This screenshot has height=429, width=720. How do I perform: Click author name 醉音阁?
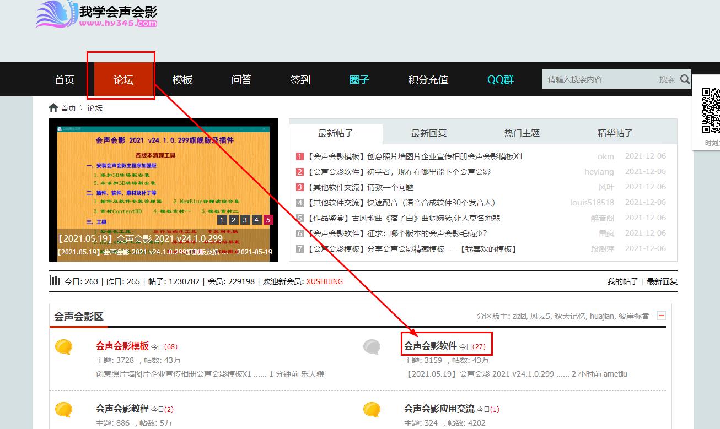(x=603, y=218)
